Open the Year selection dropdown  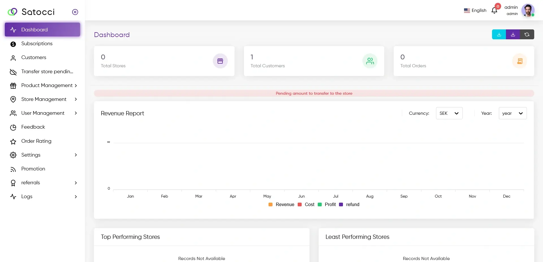point(512,113)
